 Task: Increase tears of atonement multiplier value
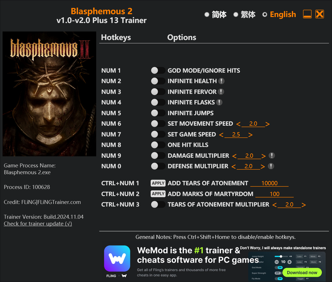click(304, 205)
